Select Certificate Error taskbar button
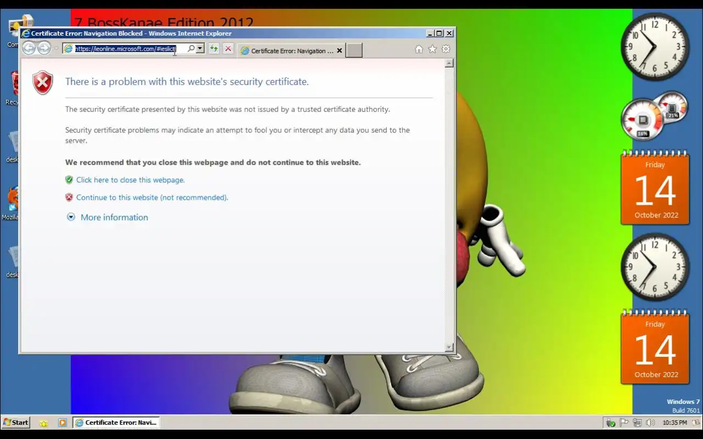The height and width of the screenshot is (439, 703). point(116,423)
